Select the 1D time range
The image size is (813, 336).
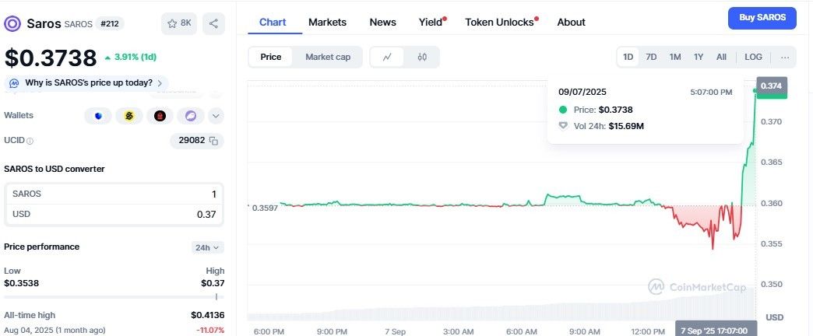(x=628, y=57)
